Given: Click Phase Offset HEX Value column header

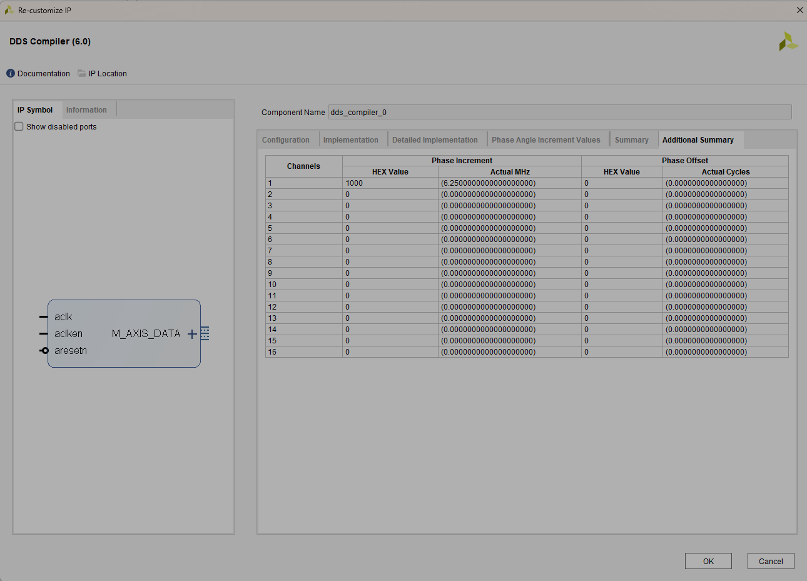Looking at the screenshot, I should click(622, 172).
